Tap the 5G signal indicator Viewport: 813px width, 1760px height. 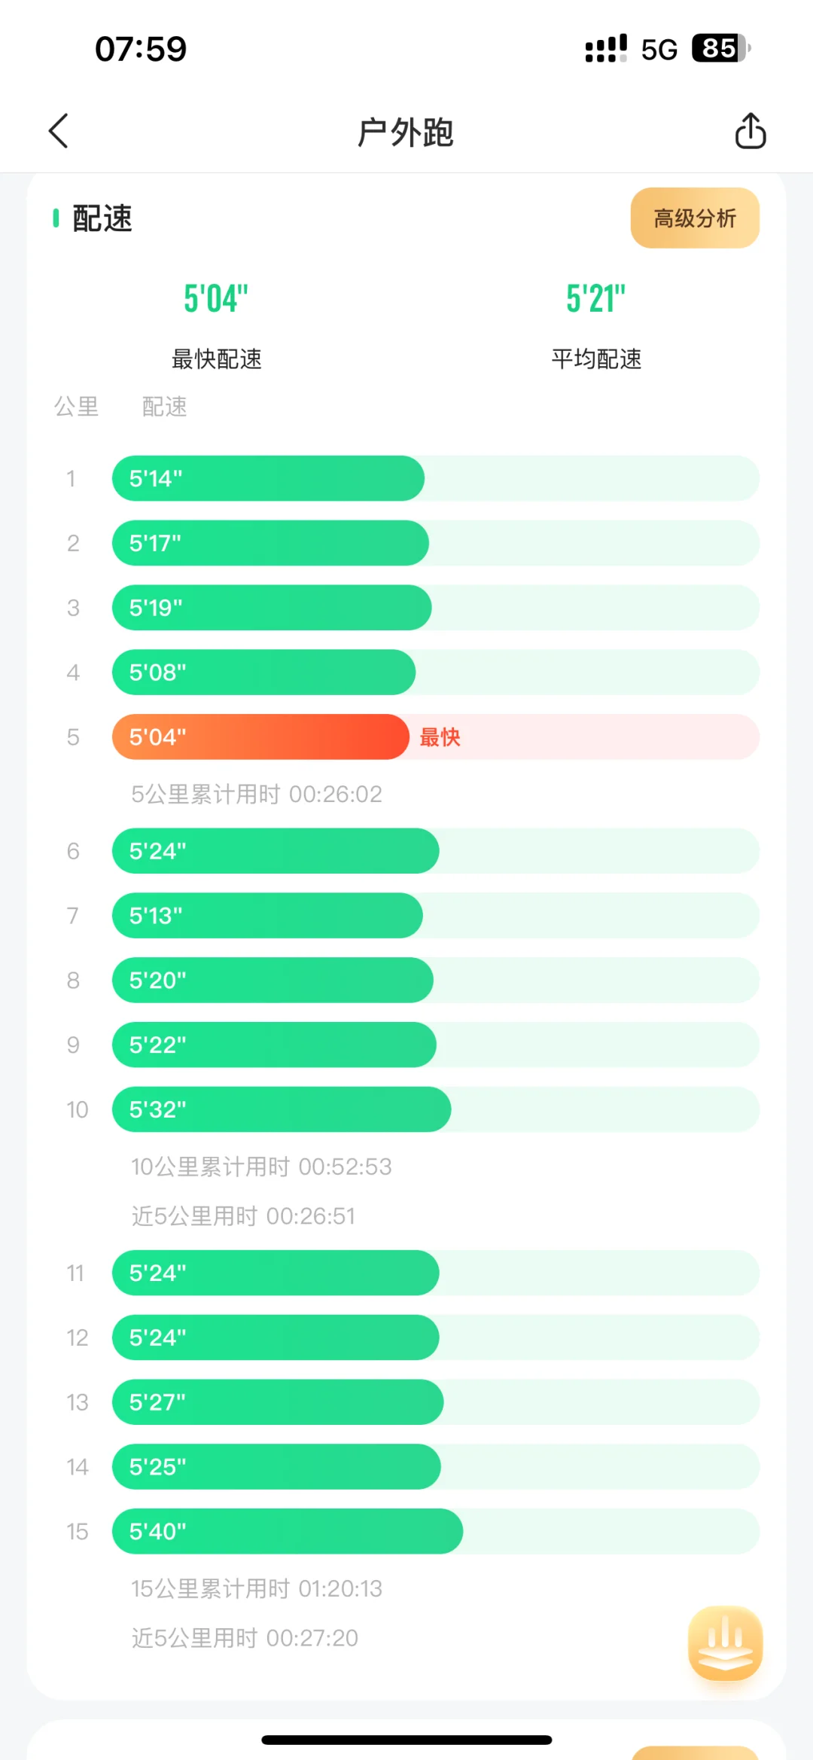(659, 50)
